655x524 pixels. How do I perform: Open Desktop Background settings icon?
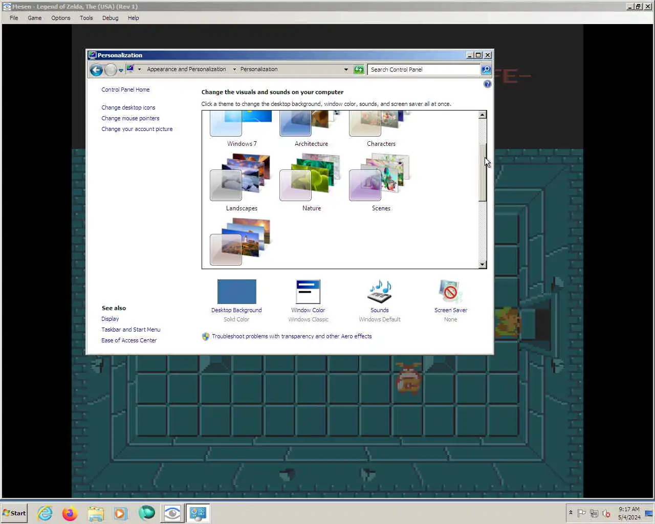[x=236, y=292]
